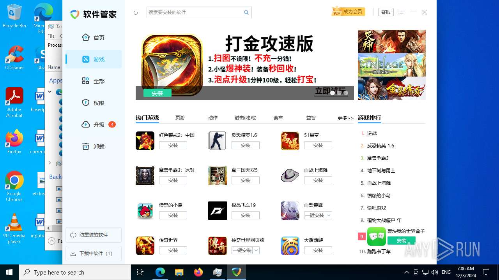Viewport: 499px width, 280px height.
Task: Click the 愤怒的小鸟 Angry Birds icon
Action: [x=145, y=211]
